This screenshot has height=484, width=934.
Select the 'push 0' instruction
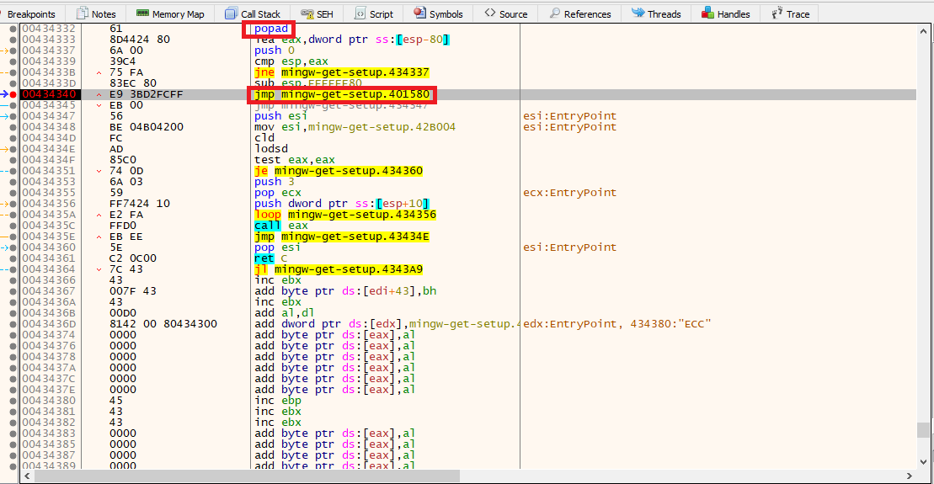click(x=274, y=51)
